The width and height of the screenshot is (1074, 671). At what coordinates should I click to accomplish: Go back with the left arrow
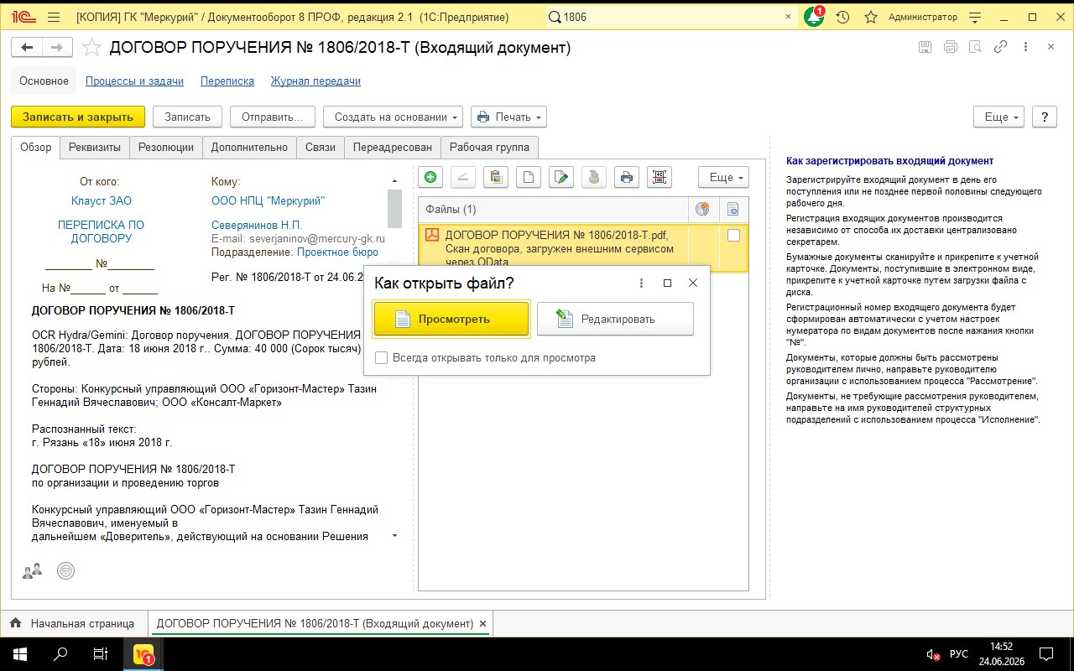[x=28, y=48]
